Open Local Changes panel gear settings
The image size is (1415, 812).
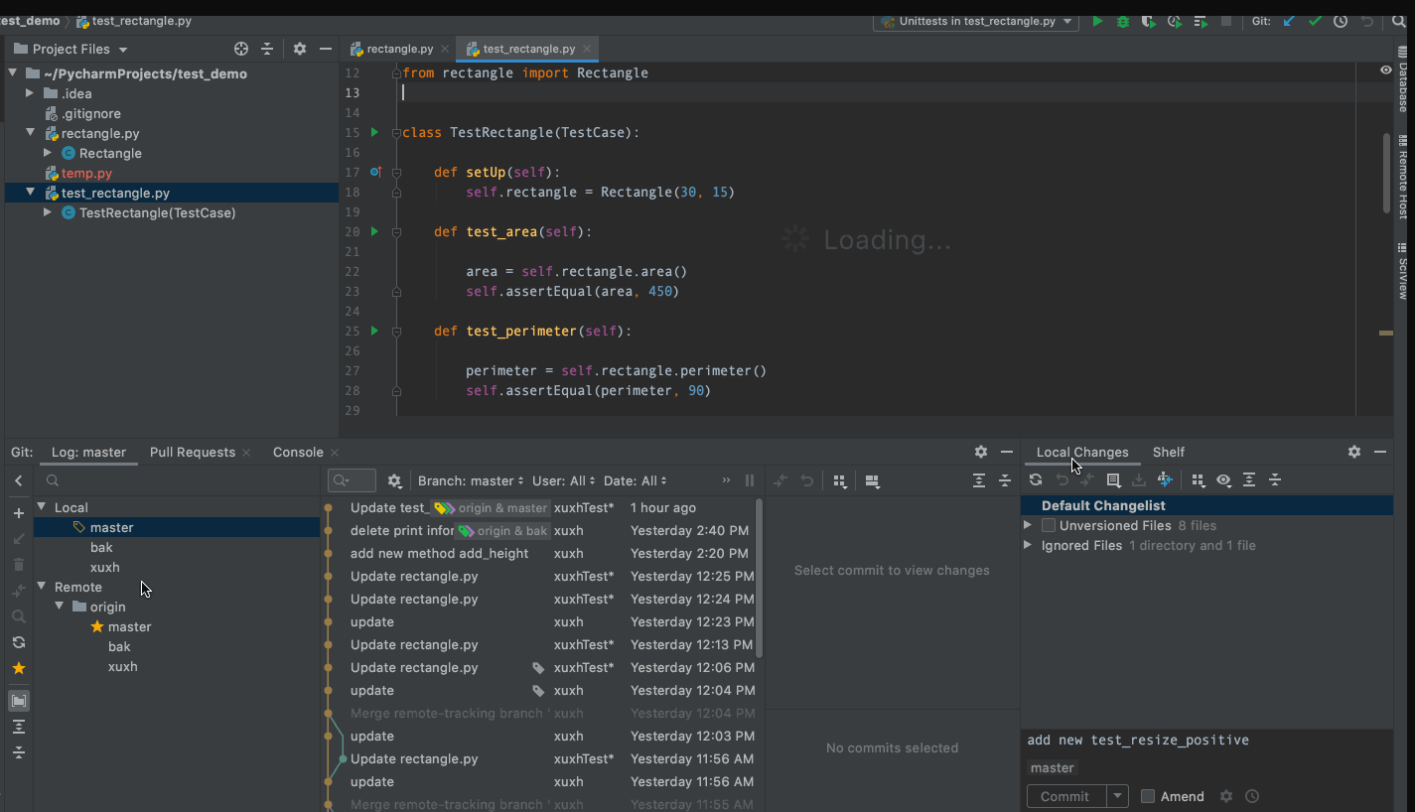(1354, 452)
